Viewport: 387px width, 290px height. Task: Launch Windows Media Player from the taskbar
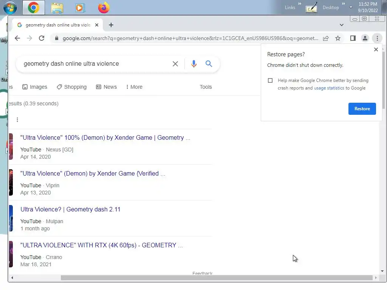pos(80,8)
